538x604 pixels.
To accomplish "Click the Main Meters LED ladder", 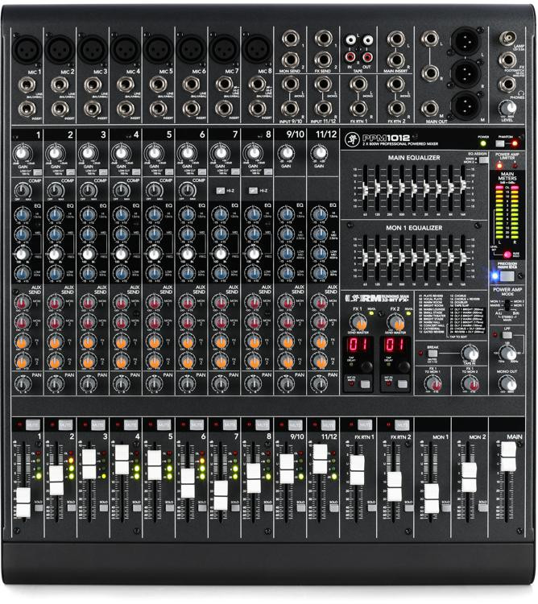I will [x=507, y=213].
